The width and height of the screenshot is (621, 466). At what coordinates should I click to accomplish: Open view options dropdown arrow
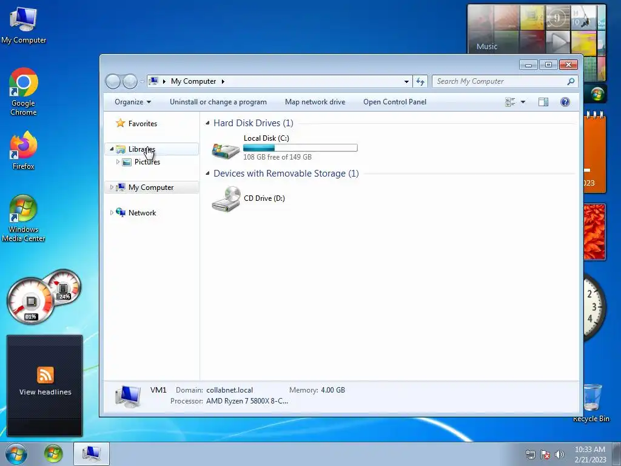[x=523, y=102]
